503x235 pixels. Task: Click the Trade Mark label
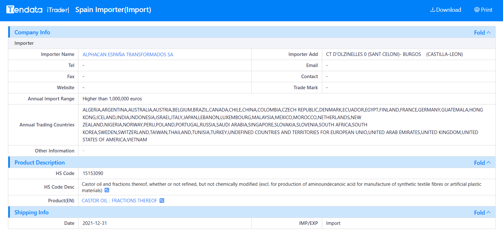coord(306,88)
